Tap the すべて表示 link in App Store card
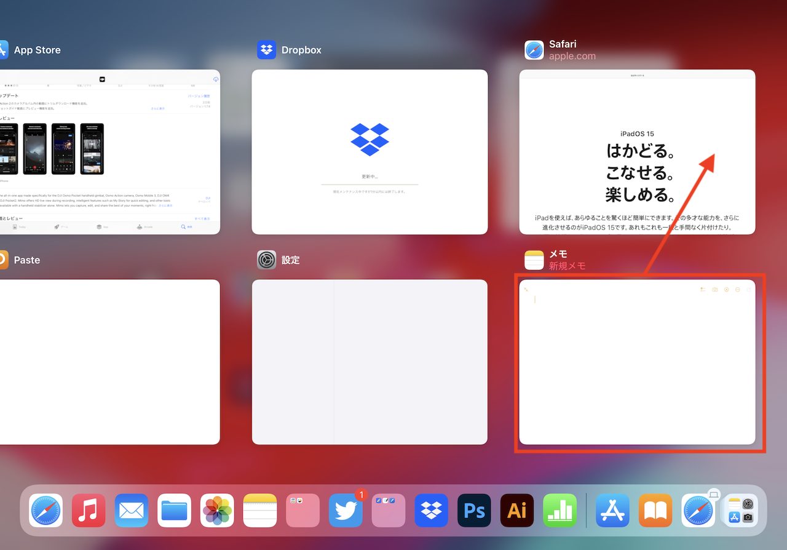Screen dimensions: 787x550 pyautogui.click(x=202, y=218)
